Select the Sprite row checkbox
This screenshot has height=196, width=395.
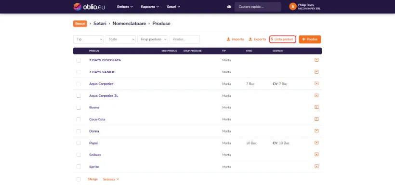[79, 167]
